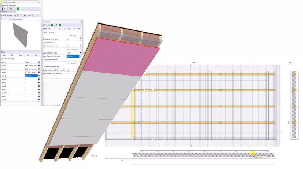Viewport: 303px width, 169px height.
Task: Click the '>> more... >>' component transfer button
Action: pyautogui.click(x=72, y=63)
